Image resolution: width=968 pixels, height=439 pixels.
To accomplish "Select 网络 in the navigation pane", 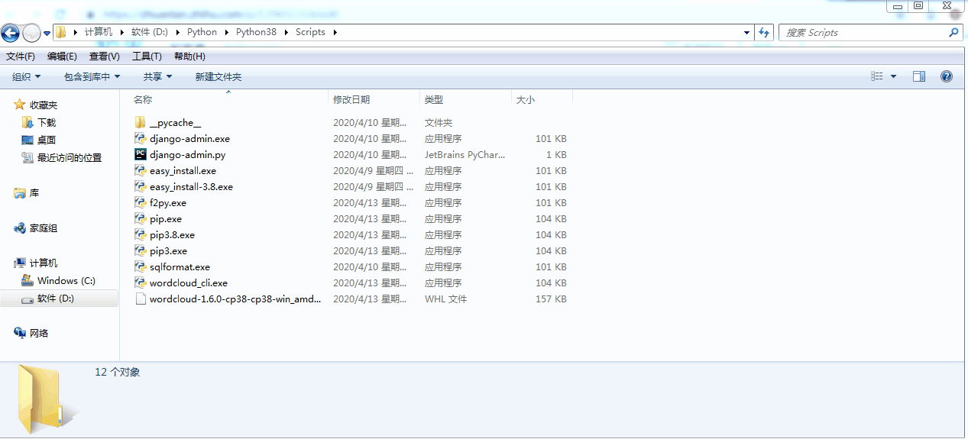I will coord(39,333).
